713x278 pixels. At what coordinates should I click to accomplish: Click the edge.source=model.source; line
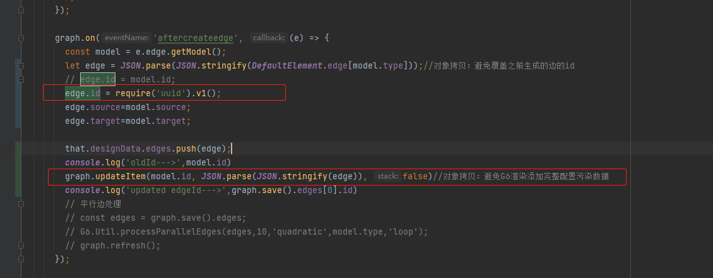pos(128,107)
